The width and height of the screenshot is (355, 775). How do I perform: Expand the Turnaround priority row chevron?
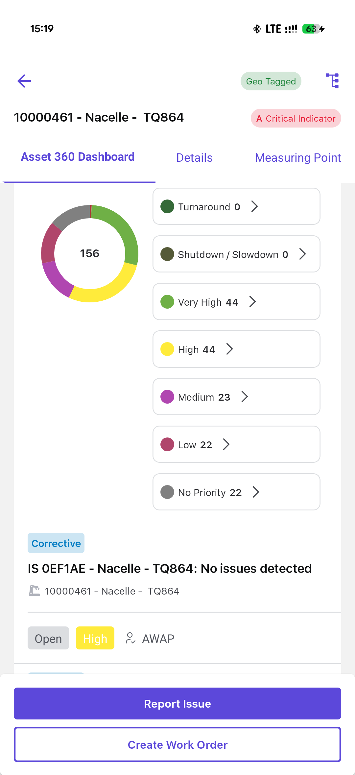tap(254, 206)
